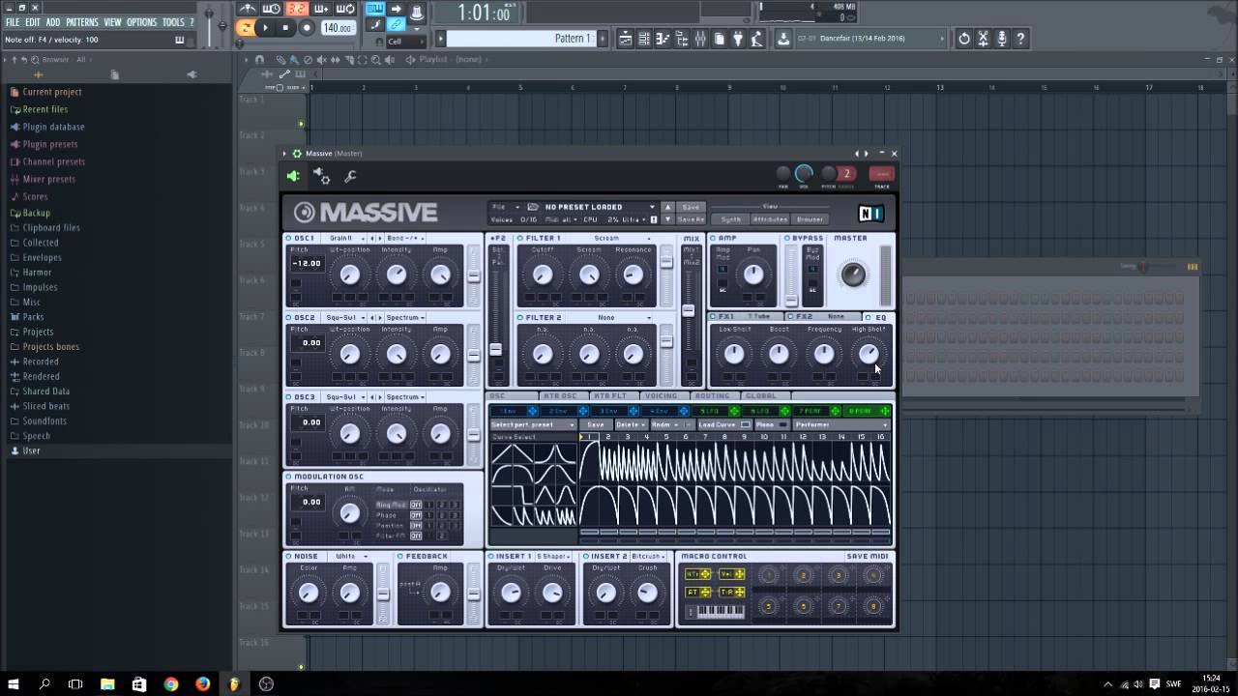The width and height of the screenshot is (1238, 696).
Task: Toggle pattern/song mode orange button
Action: point(246,28)
